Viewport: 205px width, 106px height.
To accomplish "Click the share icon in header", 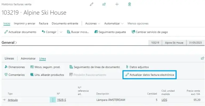I will [104, 4].
